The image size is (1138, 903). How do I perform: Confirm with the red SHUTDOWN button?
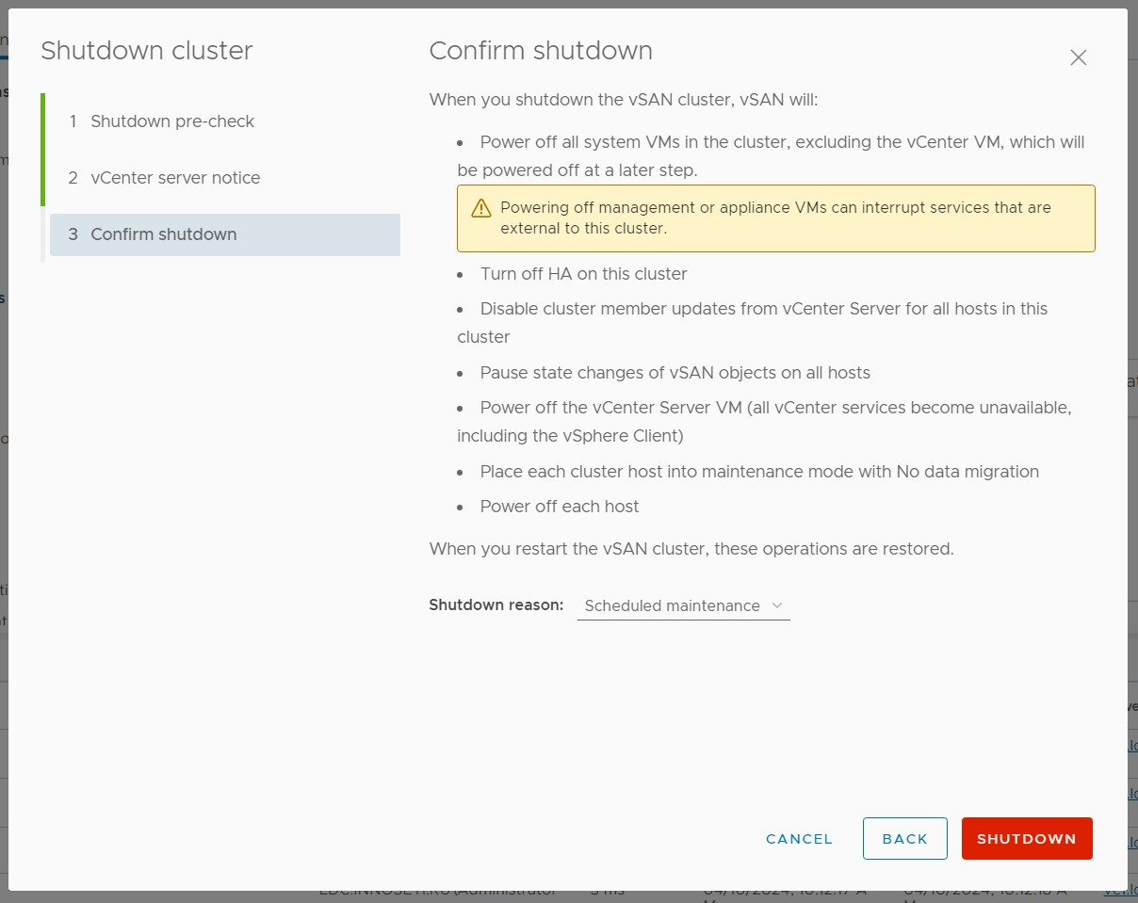pyautogui.click(x=1026, y=838)
